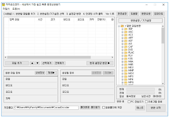This screenshot has height=117, width=169.
Task: Click the 전체 progress bar
Action: [x=141, y=93]
